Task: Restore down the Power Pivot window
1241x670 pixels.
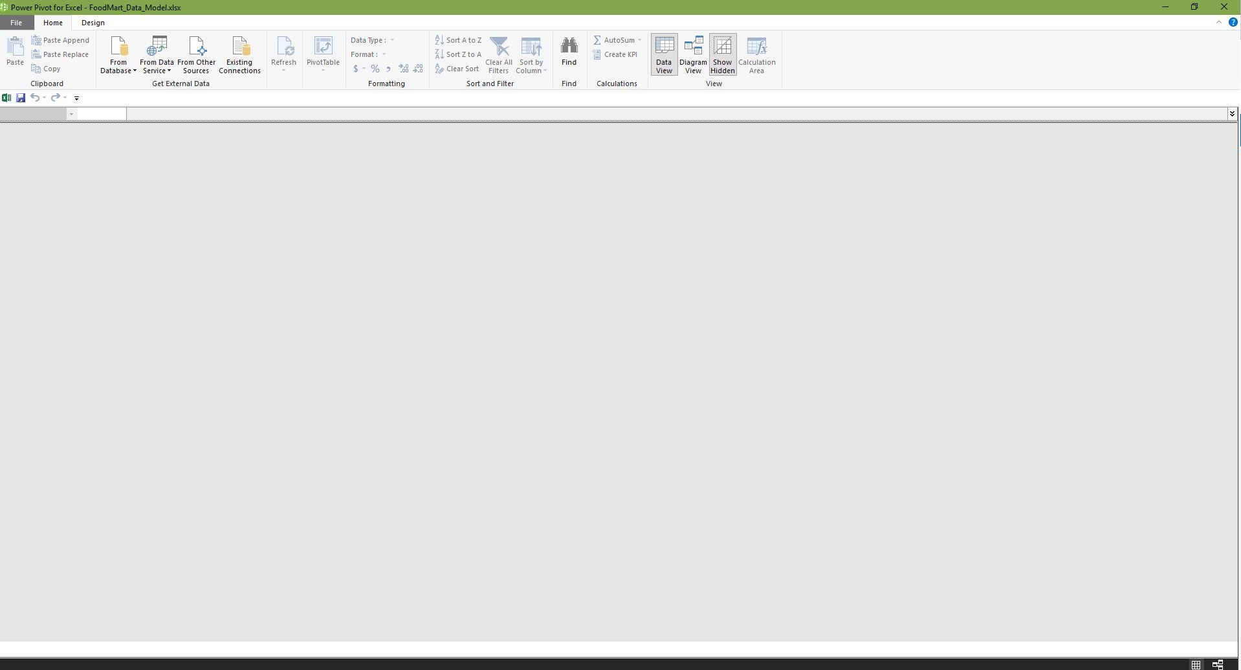Action: pyautogui.click(x=1194, y=7)
